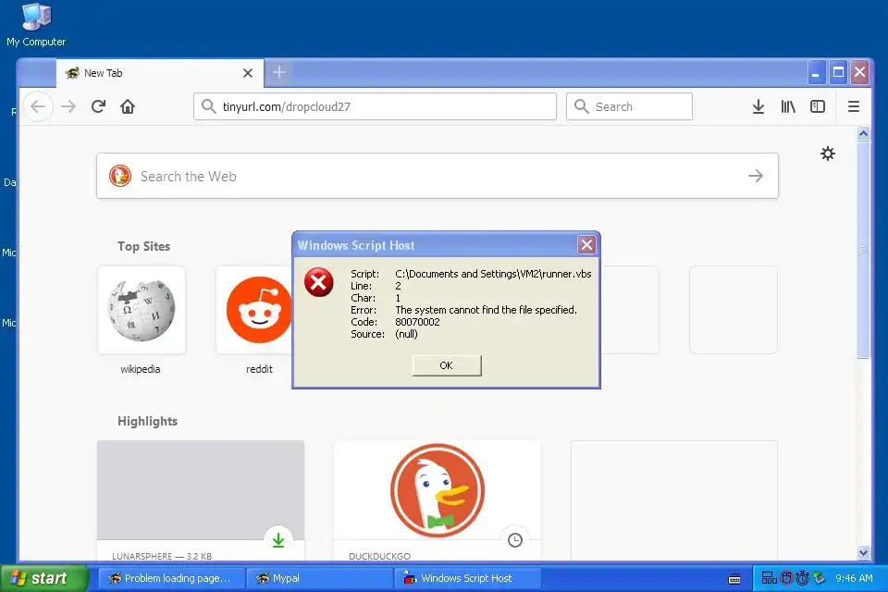Minimize the browser window
The width and height of the screenshot is (888, 592).
816,72
